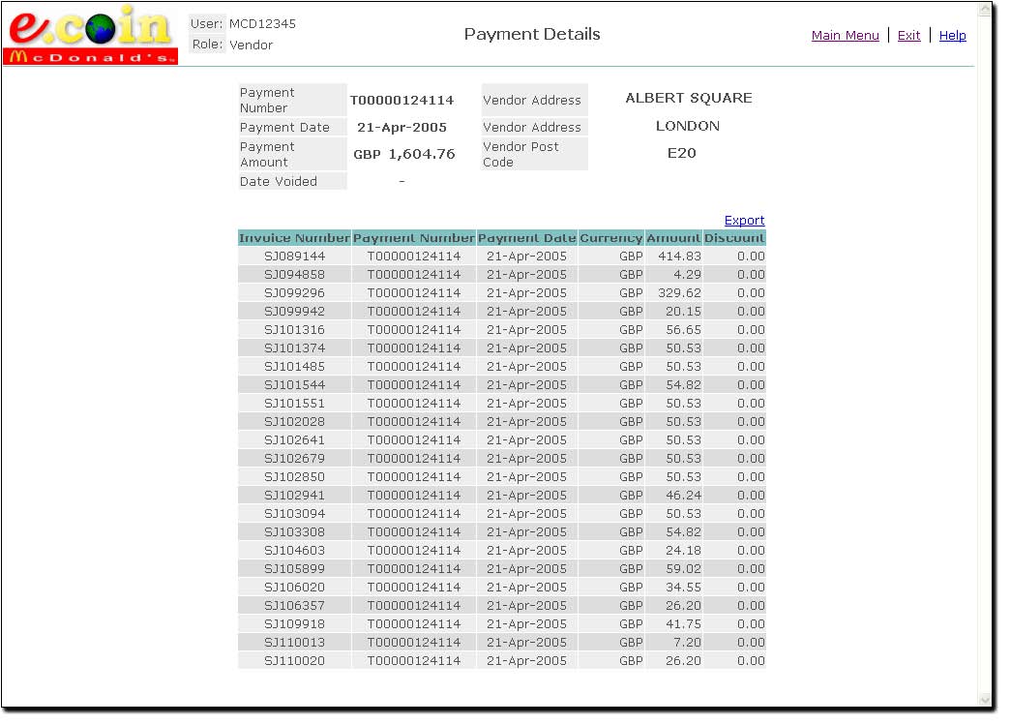The height and width of the screenshot is (725, 1011).
Task: Click the e.coin McDonald's logo
Action: (93, 36)
